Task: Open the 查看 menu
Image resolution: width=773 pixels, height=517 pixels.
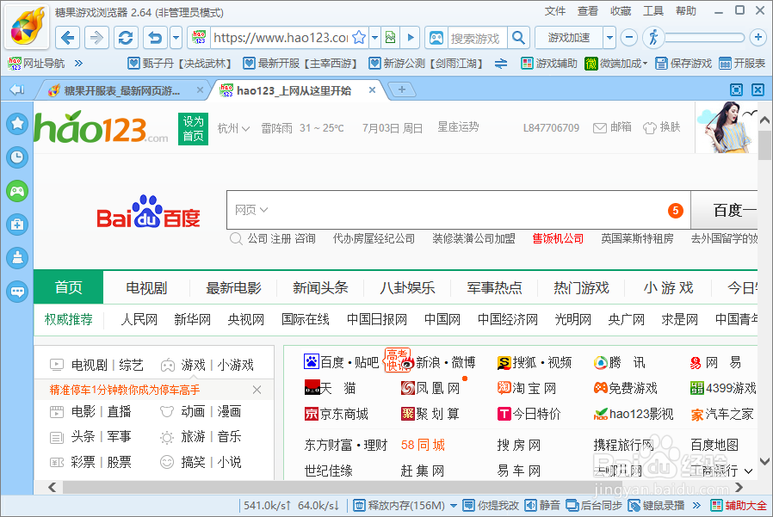Action: pyautogui.click(x=588, y=11)
